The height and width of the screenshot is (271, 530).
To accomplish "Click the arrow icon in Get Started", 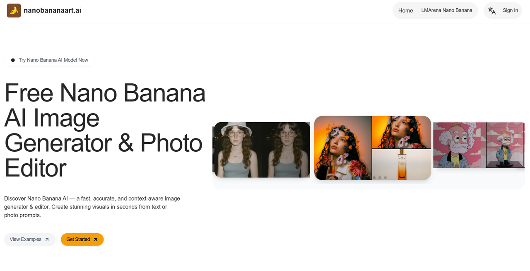I will 95,240.
